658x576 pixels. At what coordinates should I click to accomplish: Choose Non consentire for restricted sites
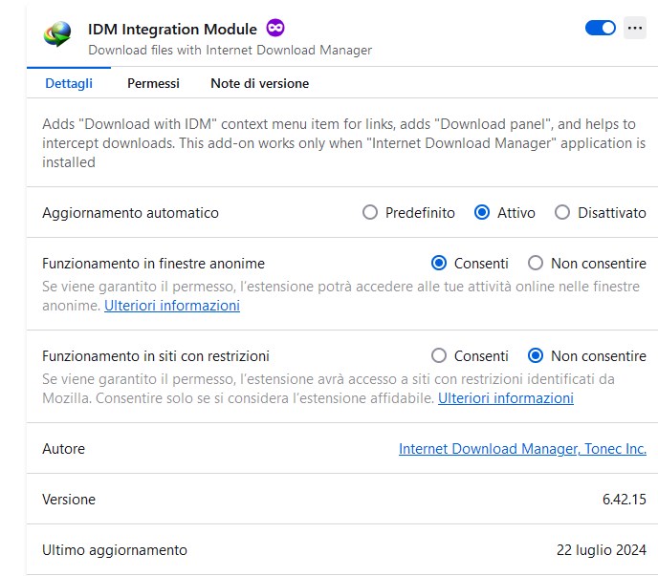coord(536,355)
